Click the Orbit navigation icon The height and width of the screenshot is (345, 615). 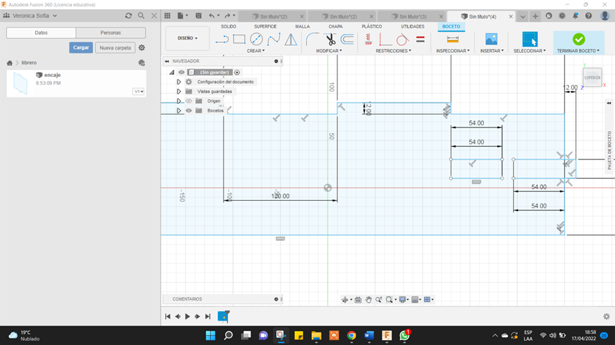coord(345,299)
